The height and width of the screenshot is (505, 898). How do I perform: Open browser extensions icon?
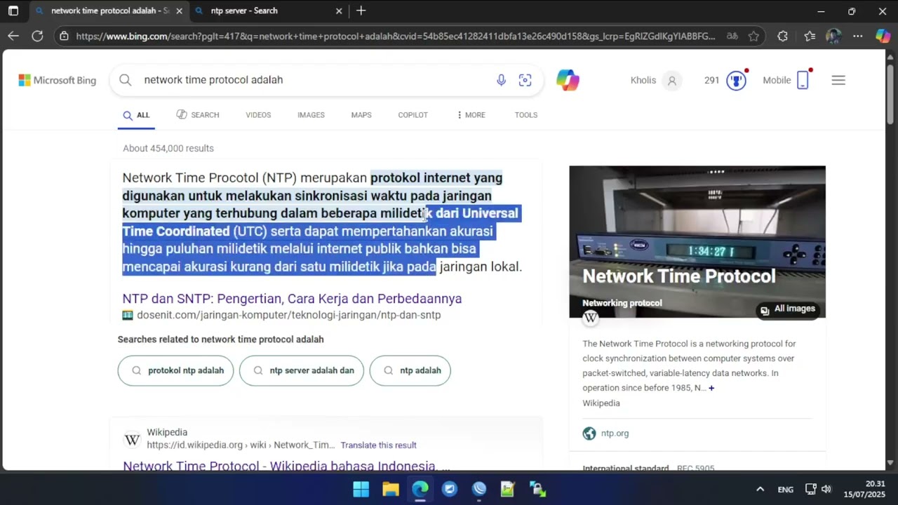pyautogui.click(x=783, y=36)
